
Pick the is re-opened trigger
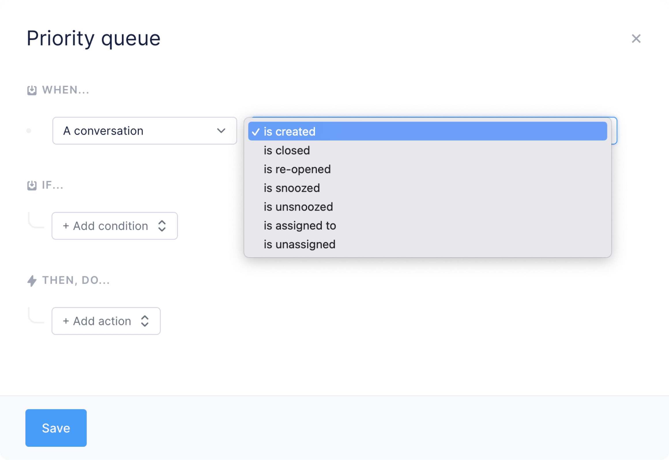(x=428, y=169)
